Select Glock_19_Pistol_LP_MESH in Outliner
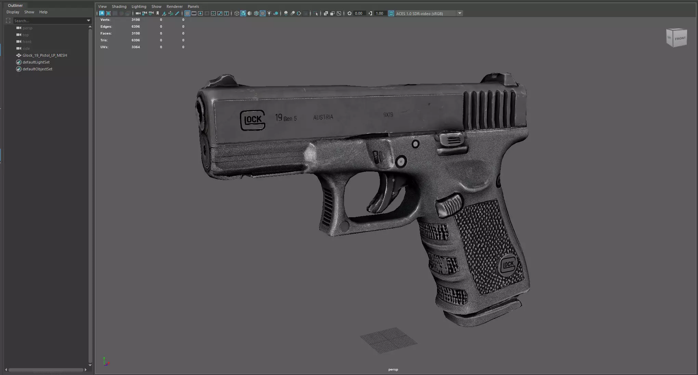 pos(45,55)
